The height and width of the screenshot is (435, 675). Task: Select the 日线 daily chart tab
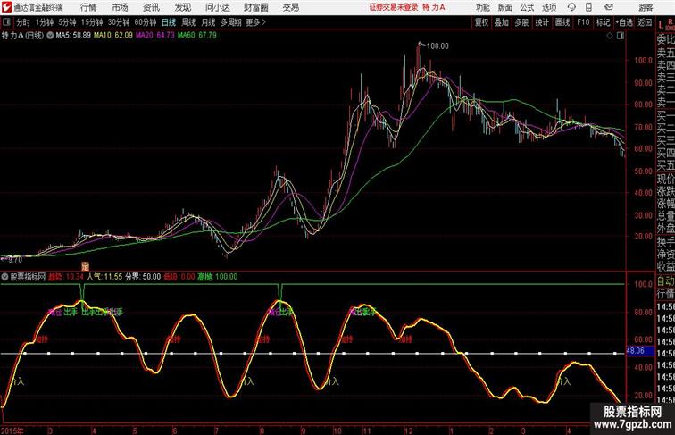click(x=169, y=22)
